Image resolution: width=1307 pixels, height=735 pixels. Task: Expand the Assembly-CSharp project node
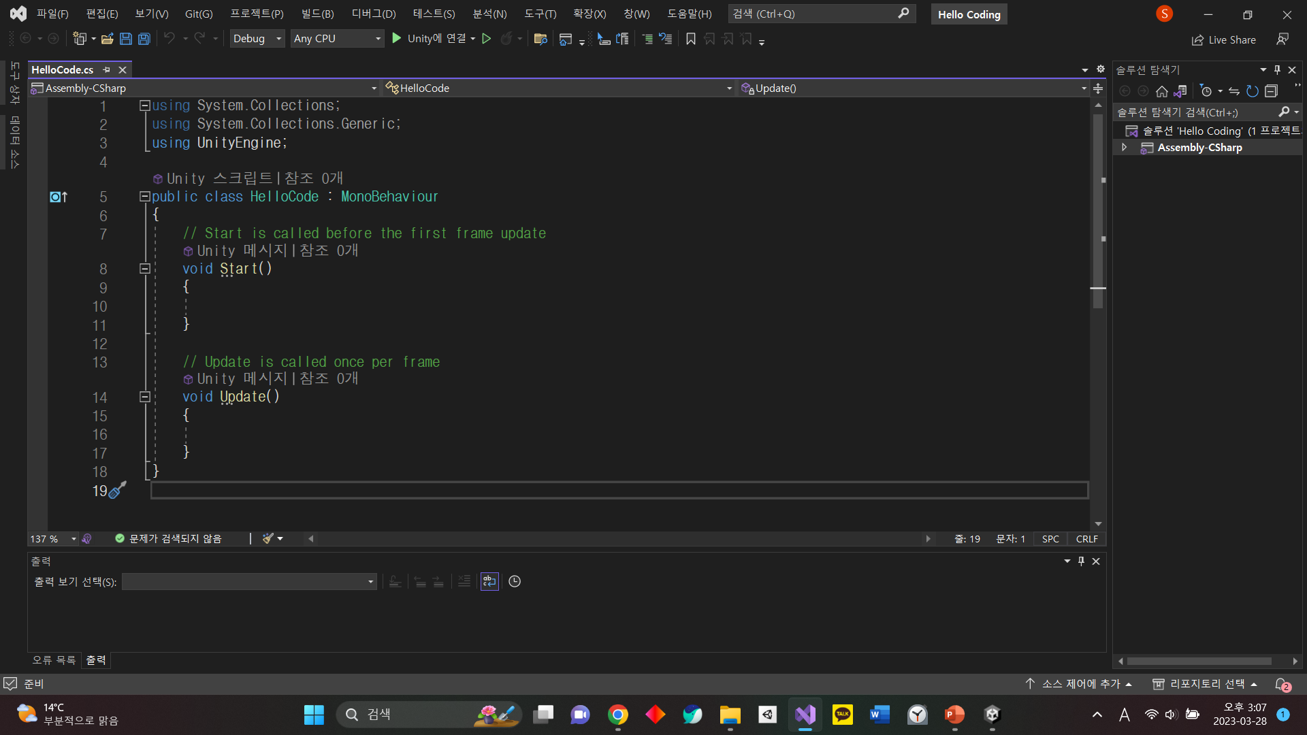[x=1124, y=147]
